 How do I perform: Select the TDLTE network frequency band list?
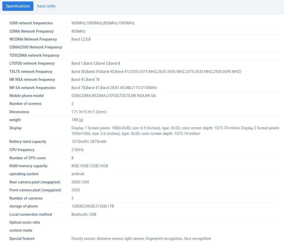click(156, 72)
